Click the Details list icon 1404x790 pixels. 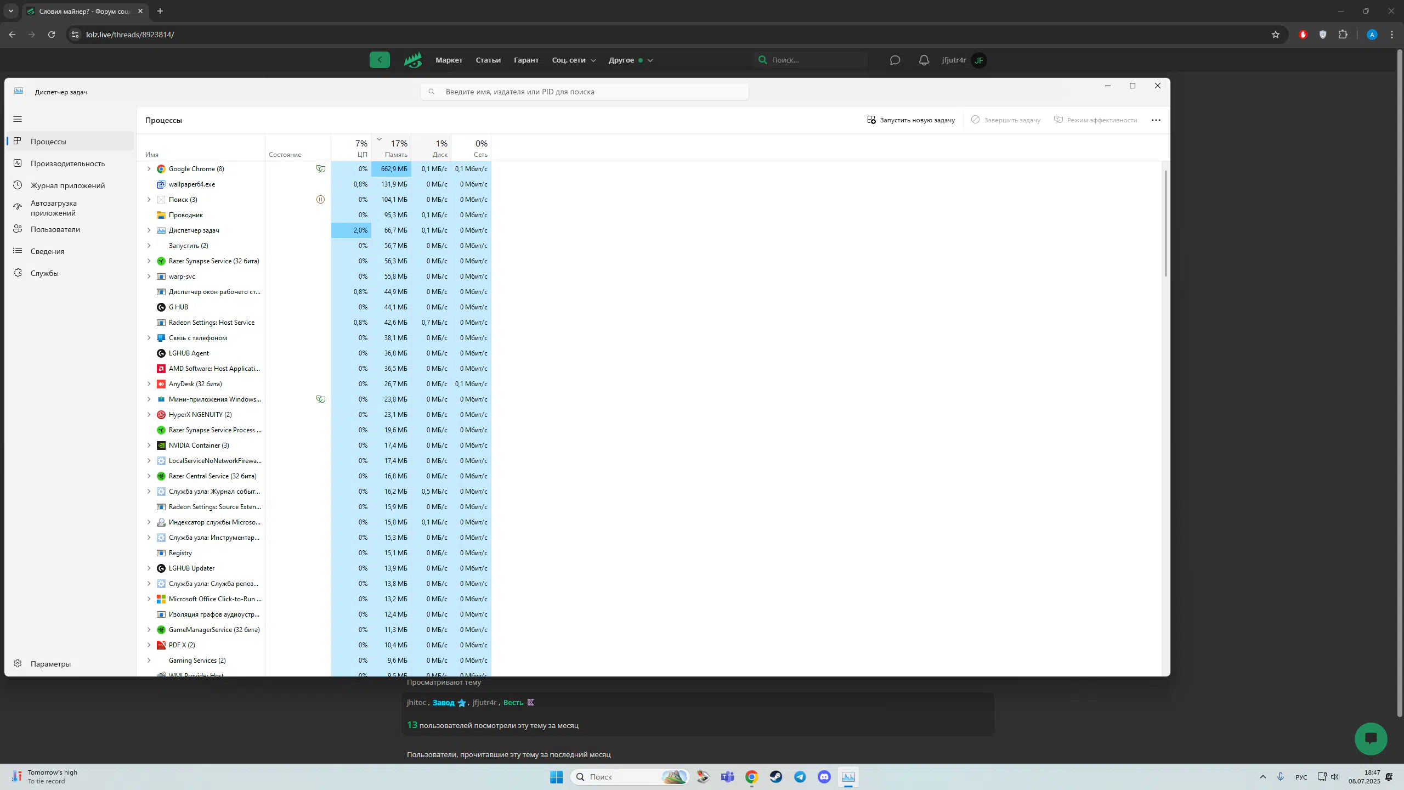[x=18, y=251]
